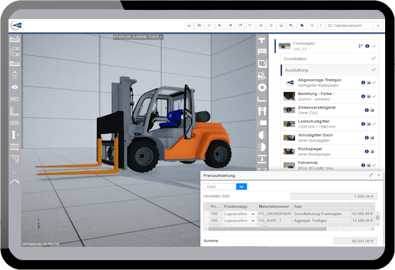Select the Bereifung - Farbe option entry
This screenshot has height=270, width=395.
point(317,96)
